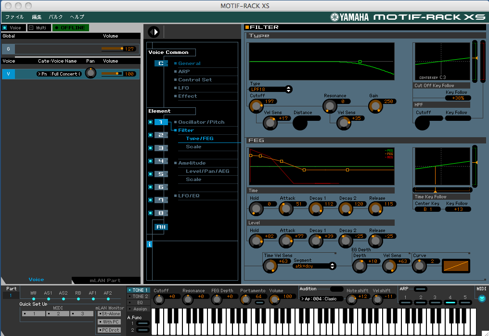489x336 pixels.
Task: Toggle Element 8 on/off switch
Action: click(x=150, y=213)
